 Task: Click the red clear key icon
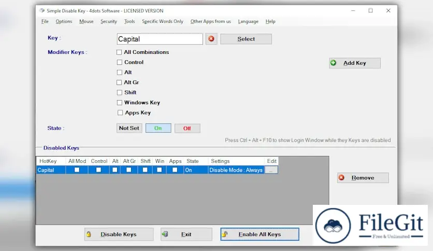tap(211, 39)
